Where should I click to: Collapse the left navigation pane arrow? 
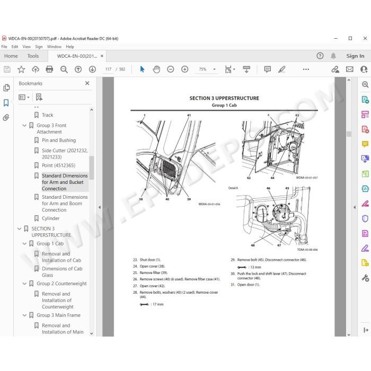click(100, 207)
